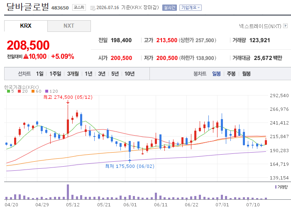Select the 월봉 candle chart

(246, 74)
